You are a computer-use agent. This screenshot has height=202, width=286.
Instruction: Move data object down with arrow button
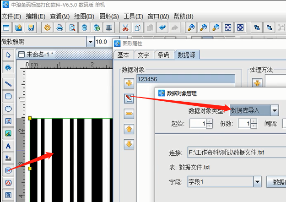pos(129,144)
